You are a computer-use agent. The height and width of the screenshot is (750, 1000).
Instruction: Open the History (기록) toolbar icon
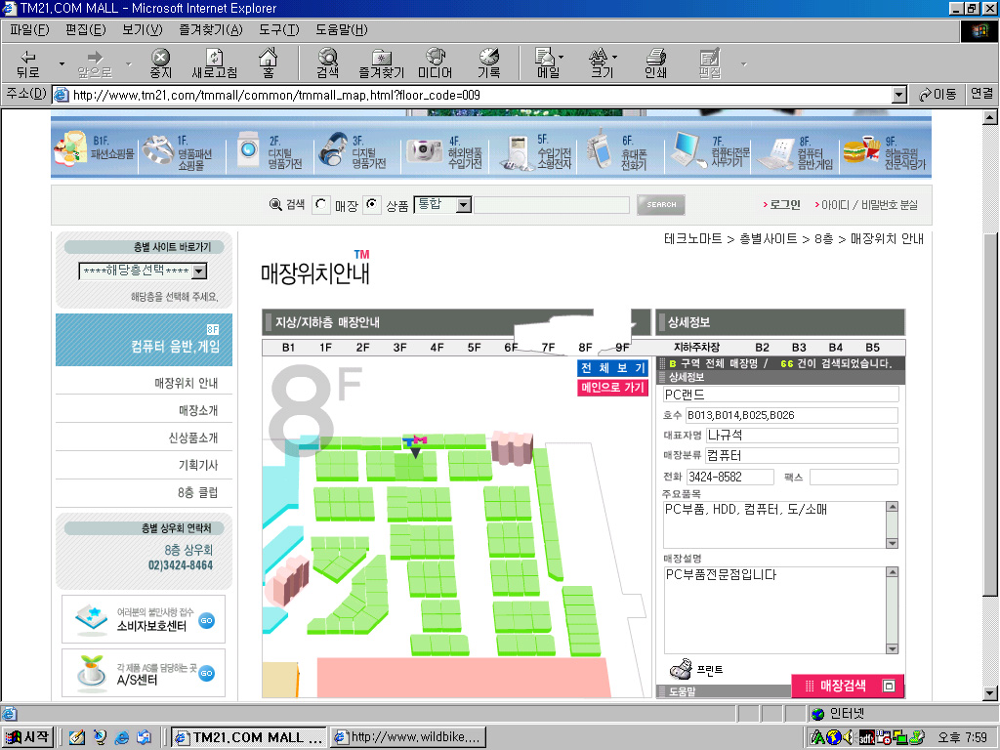(488, 63)
